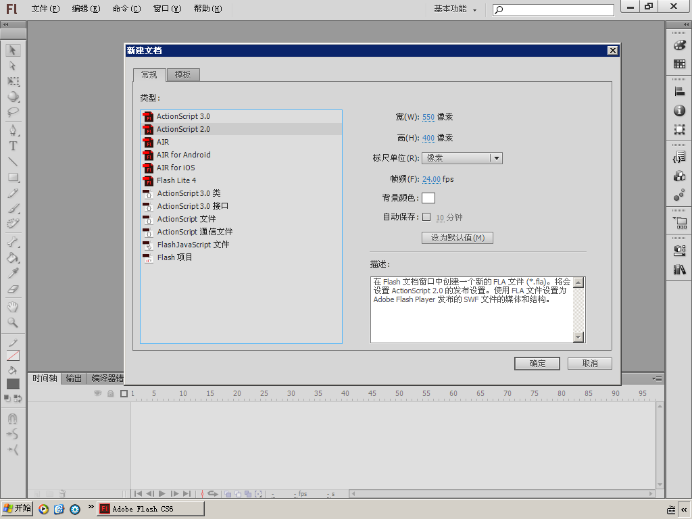Select the Subselection tool
The image size is (692, 519).
(x=13, y=66)
